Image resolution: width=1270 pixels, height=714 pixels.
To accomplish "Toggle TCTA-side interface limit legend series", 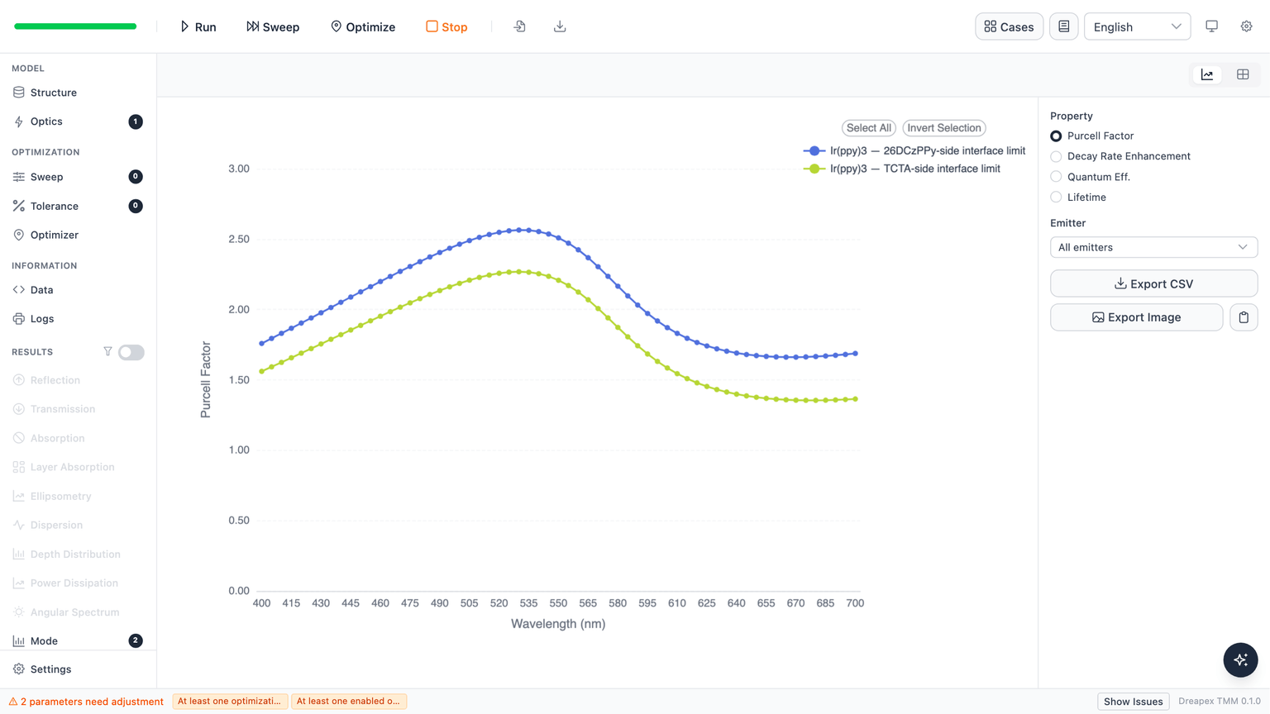I will tap(902, 169).
